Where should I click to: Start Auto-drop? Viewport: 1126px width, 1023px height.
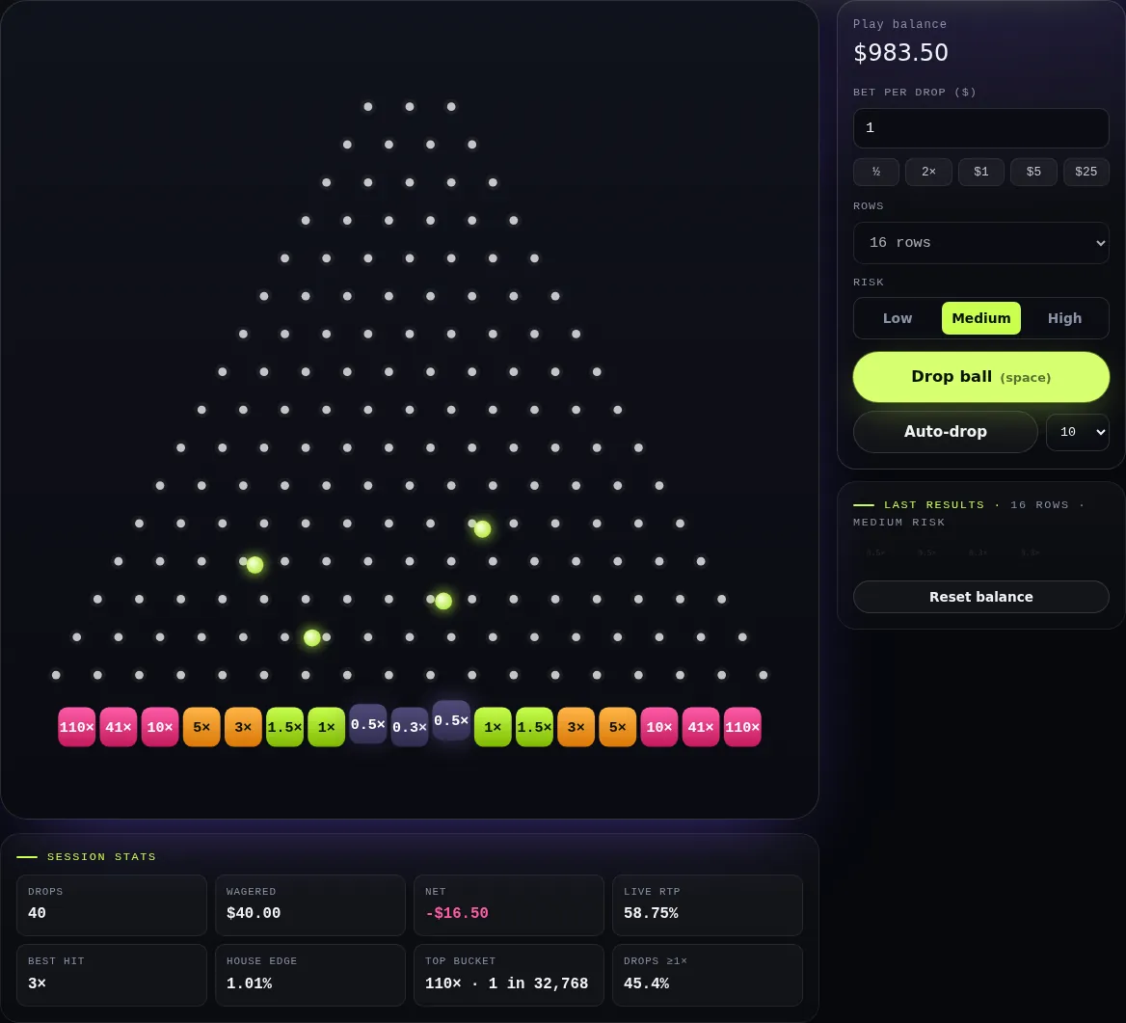tap(945, 431)
